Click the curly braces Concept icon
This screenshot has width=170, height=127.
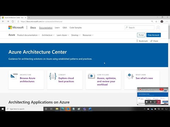(53, 76)
